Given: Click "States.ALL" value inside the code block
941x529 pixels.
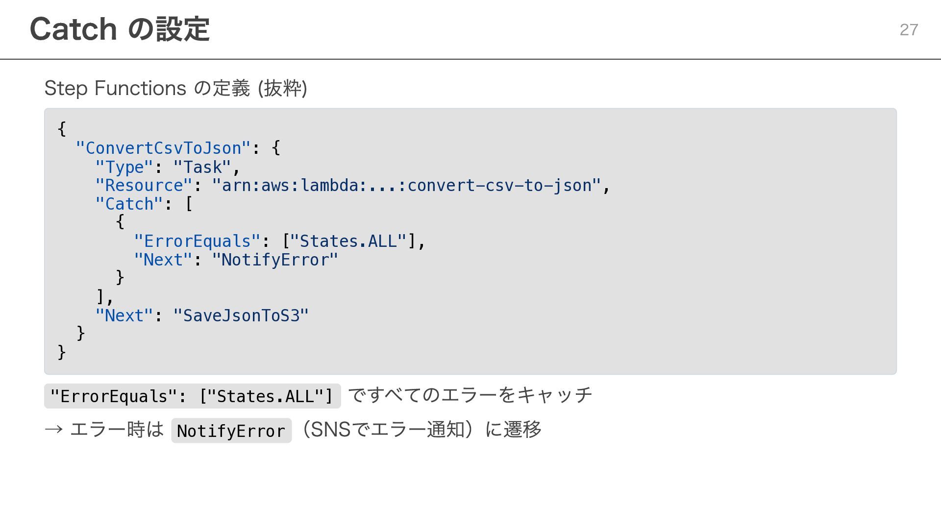Looking at the screenshot, I should tap(348, 241).
